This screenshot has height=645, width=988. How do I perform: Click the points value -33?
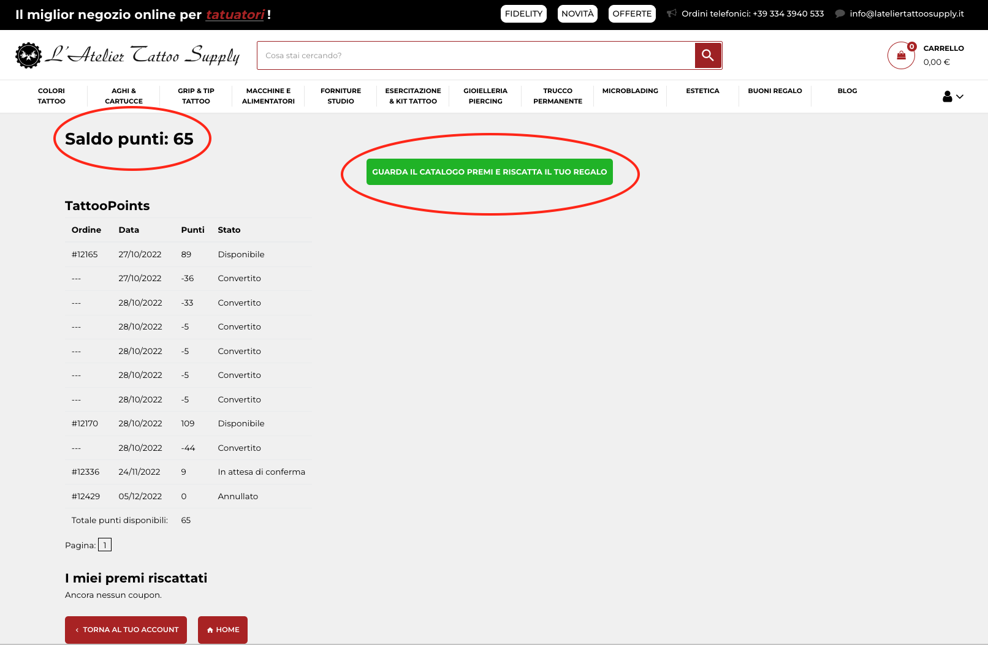(x=187, y=303)
